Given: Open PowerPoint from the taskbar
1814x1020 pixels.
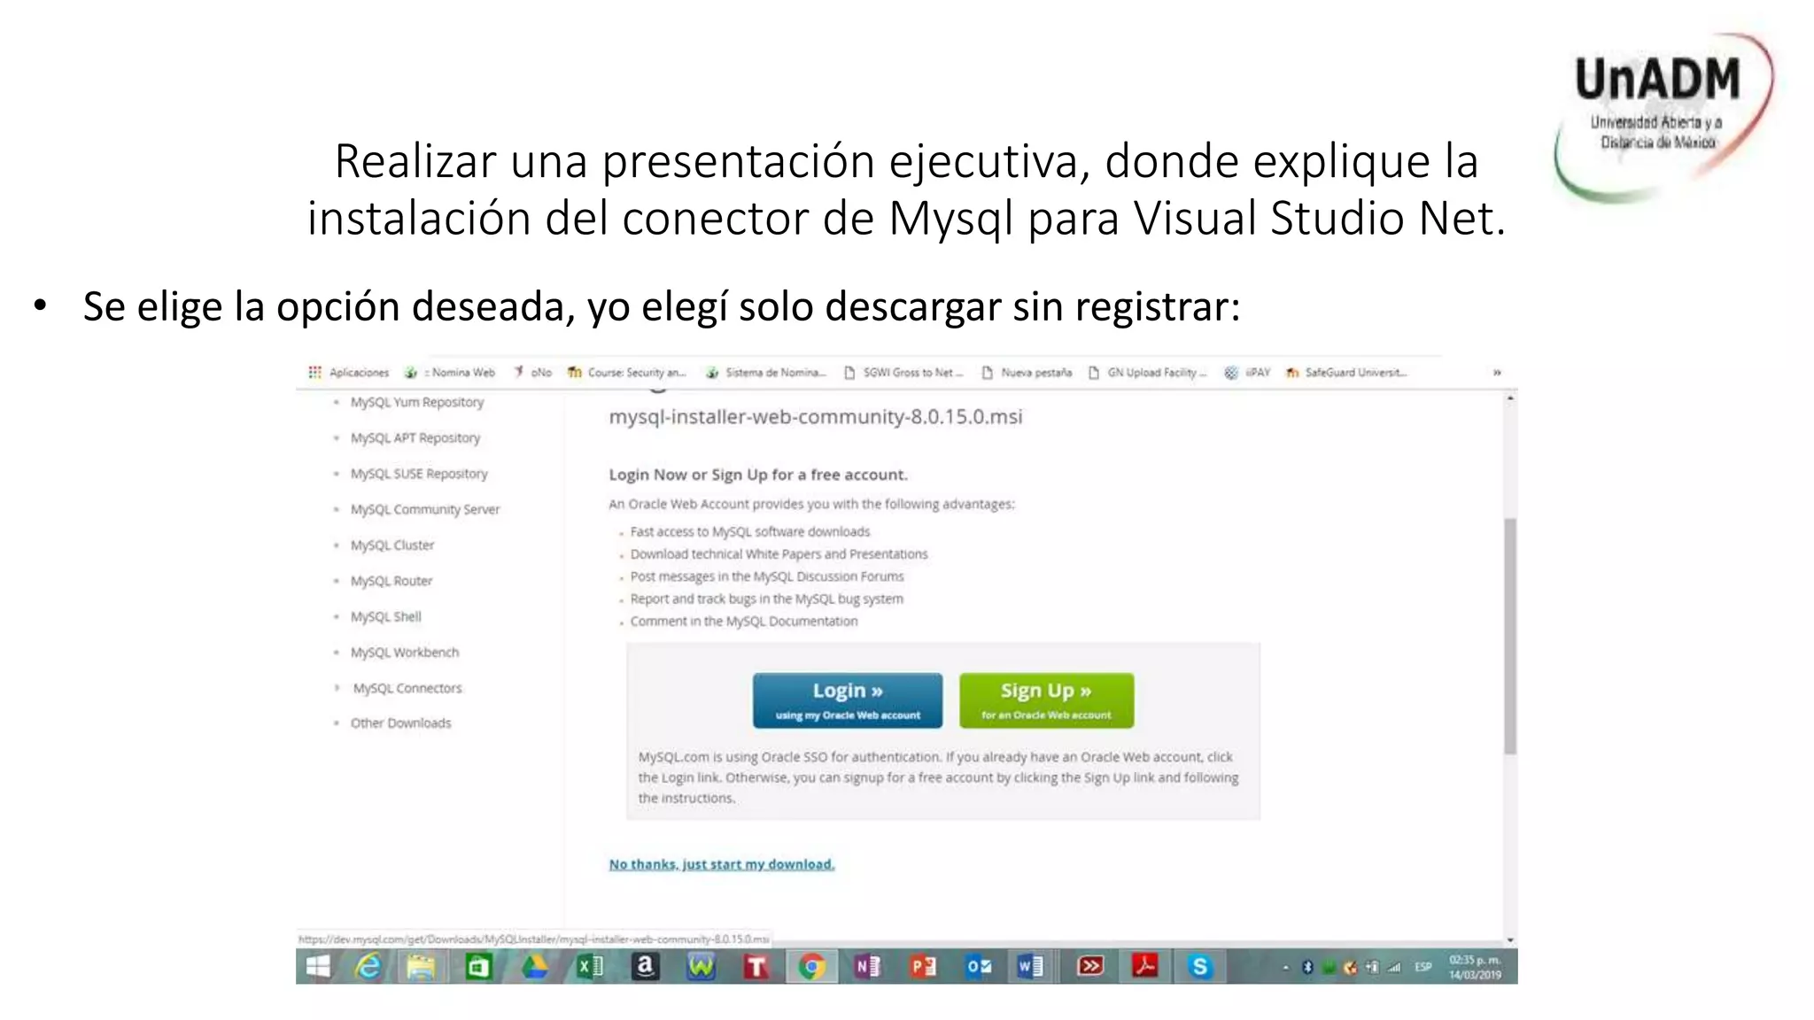Looking at the screenshot, I should (x=923, y=967).
